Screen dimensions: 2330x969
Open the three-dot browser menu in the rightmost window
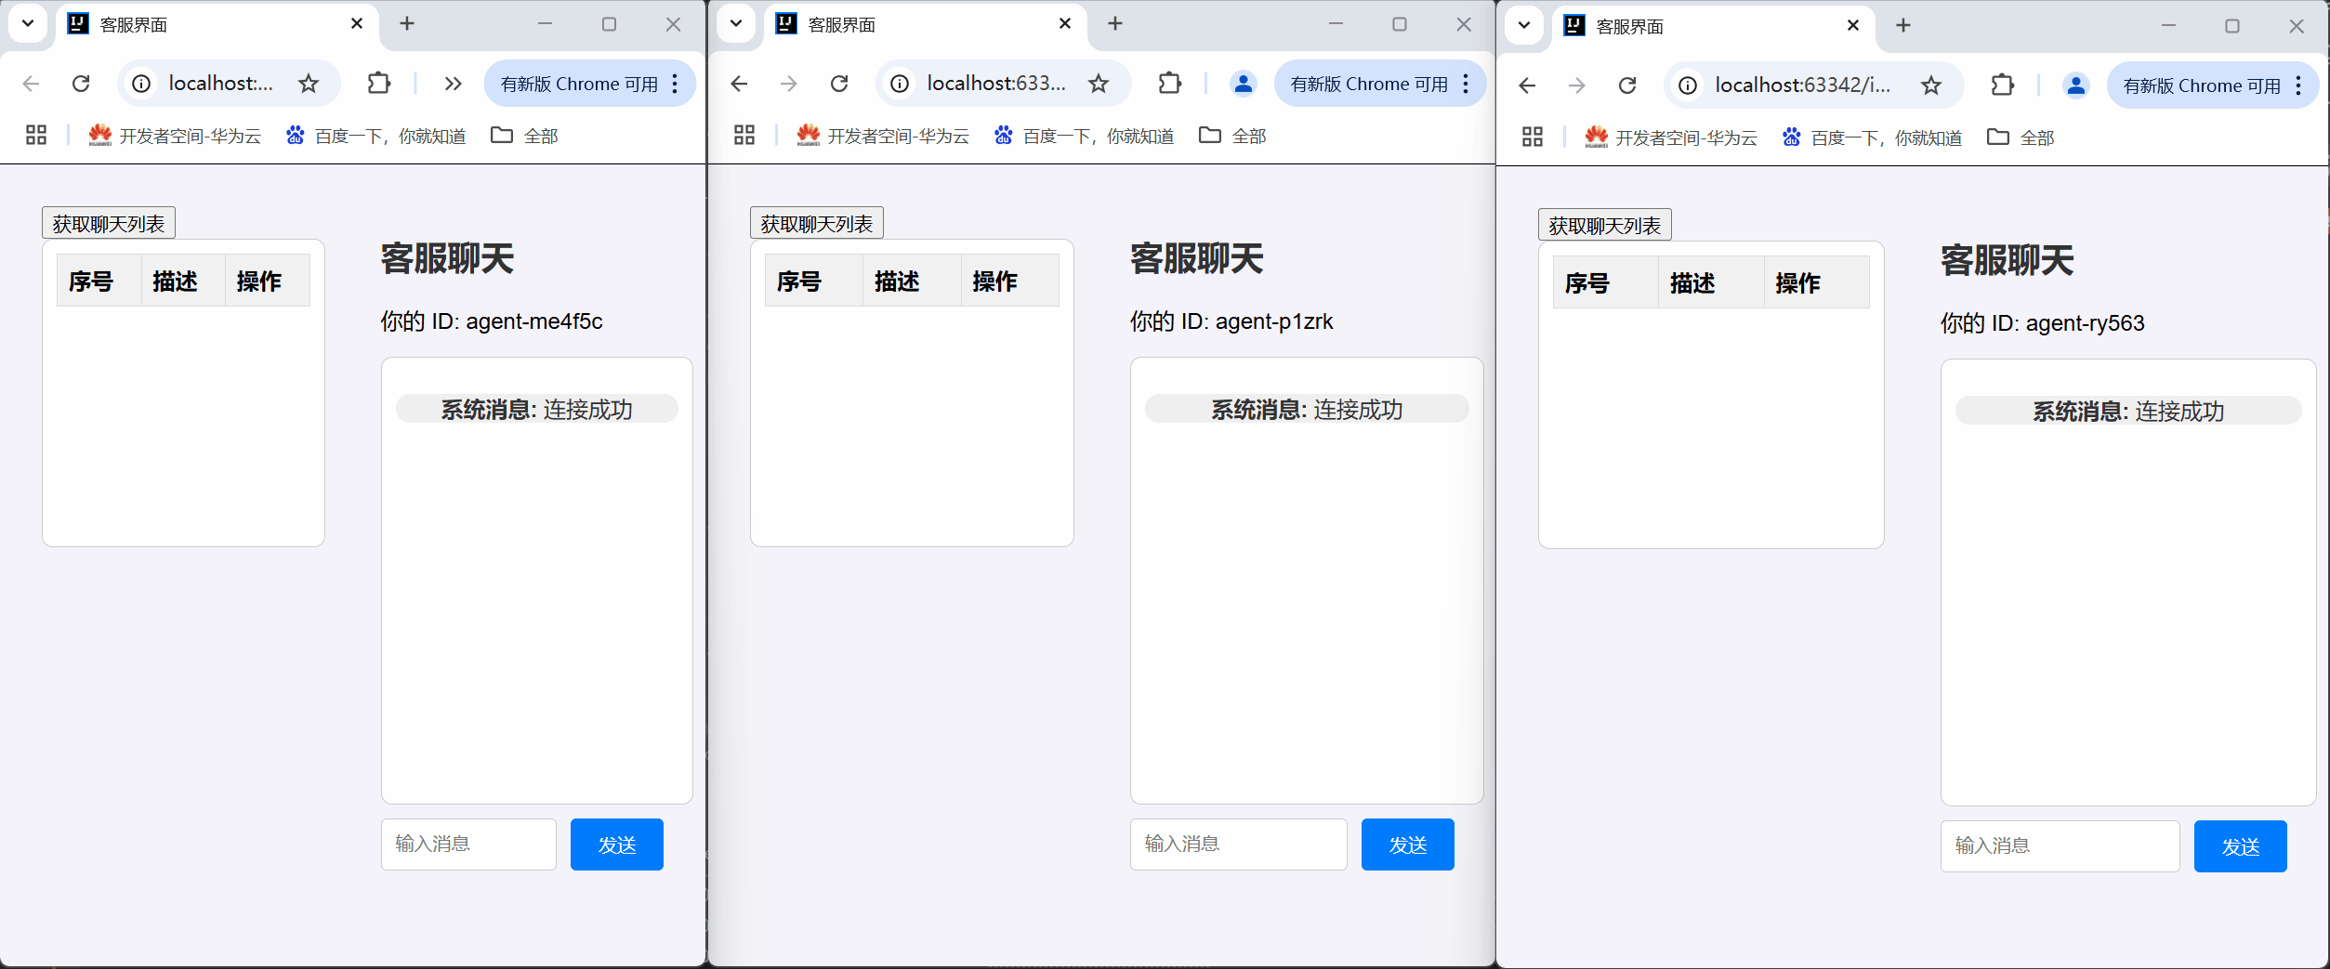2298,85
